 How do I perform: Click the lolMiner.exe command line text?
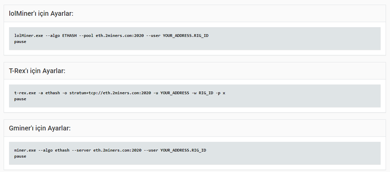(111, 36)
